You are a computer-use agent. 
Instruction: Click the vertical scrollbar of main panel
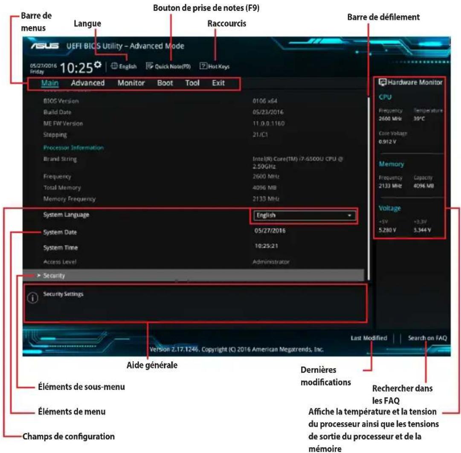pos(369,188)
